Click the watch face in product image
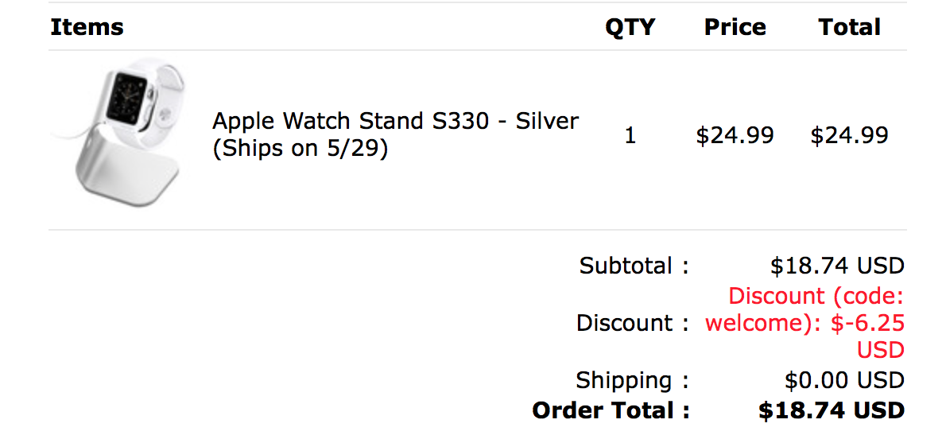The image size is (946, 439). click(129, 95)
